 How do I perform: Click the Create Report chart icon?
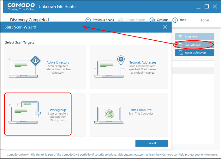(121, 20)
